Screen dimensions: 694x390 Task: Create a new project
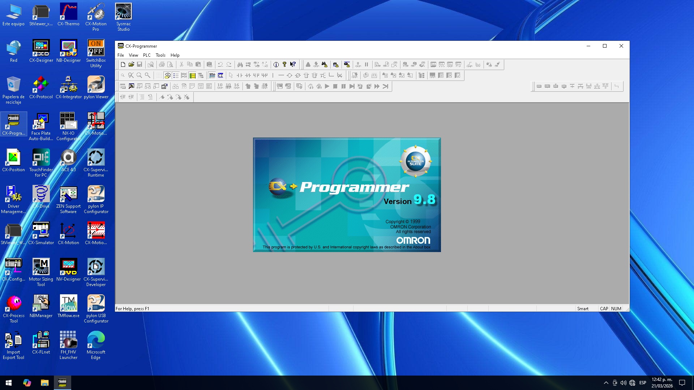[x=123, y=64]
